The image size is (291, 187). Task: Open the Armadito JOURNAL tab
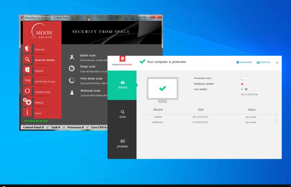(122, 144)
